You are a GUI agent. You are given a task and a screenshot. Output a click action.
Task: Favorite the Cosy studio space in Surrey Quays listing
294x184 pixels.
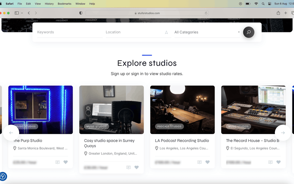pyautogui.click(x=136, y=167)
